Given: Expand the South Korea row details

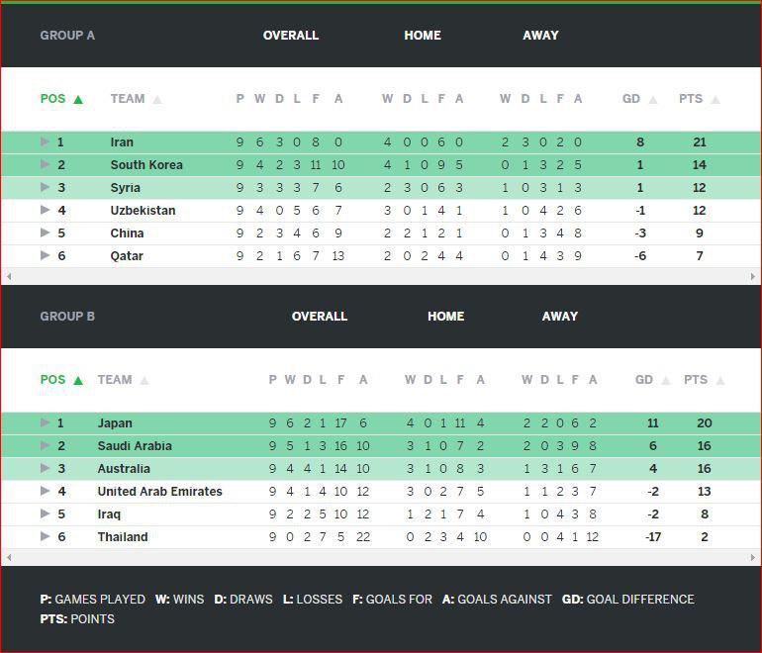Looking at the screenshot, I should click(x=45, y=165).
